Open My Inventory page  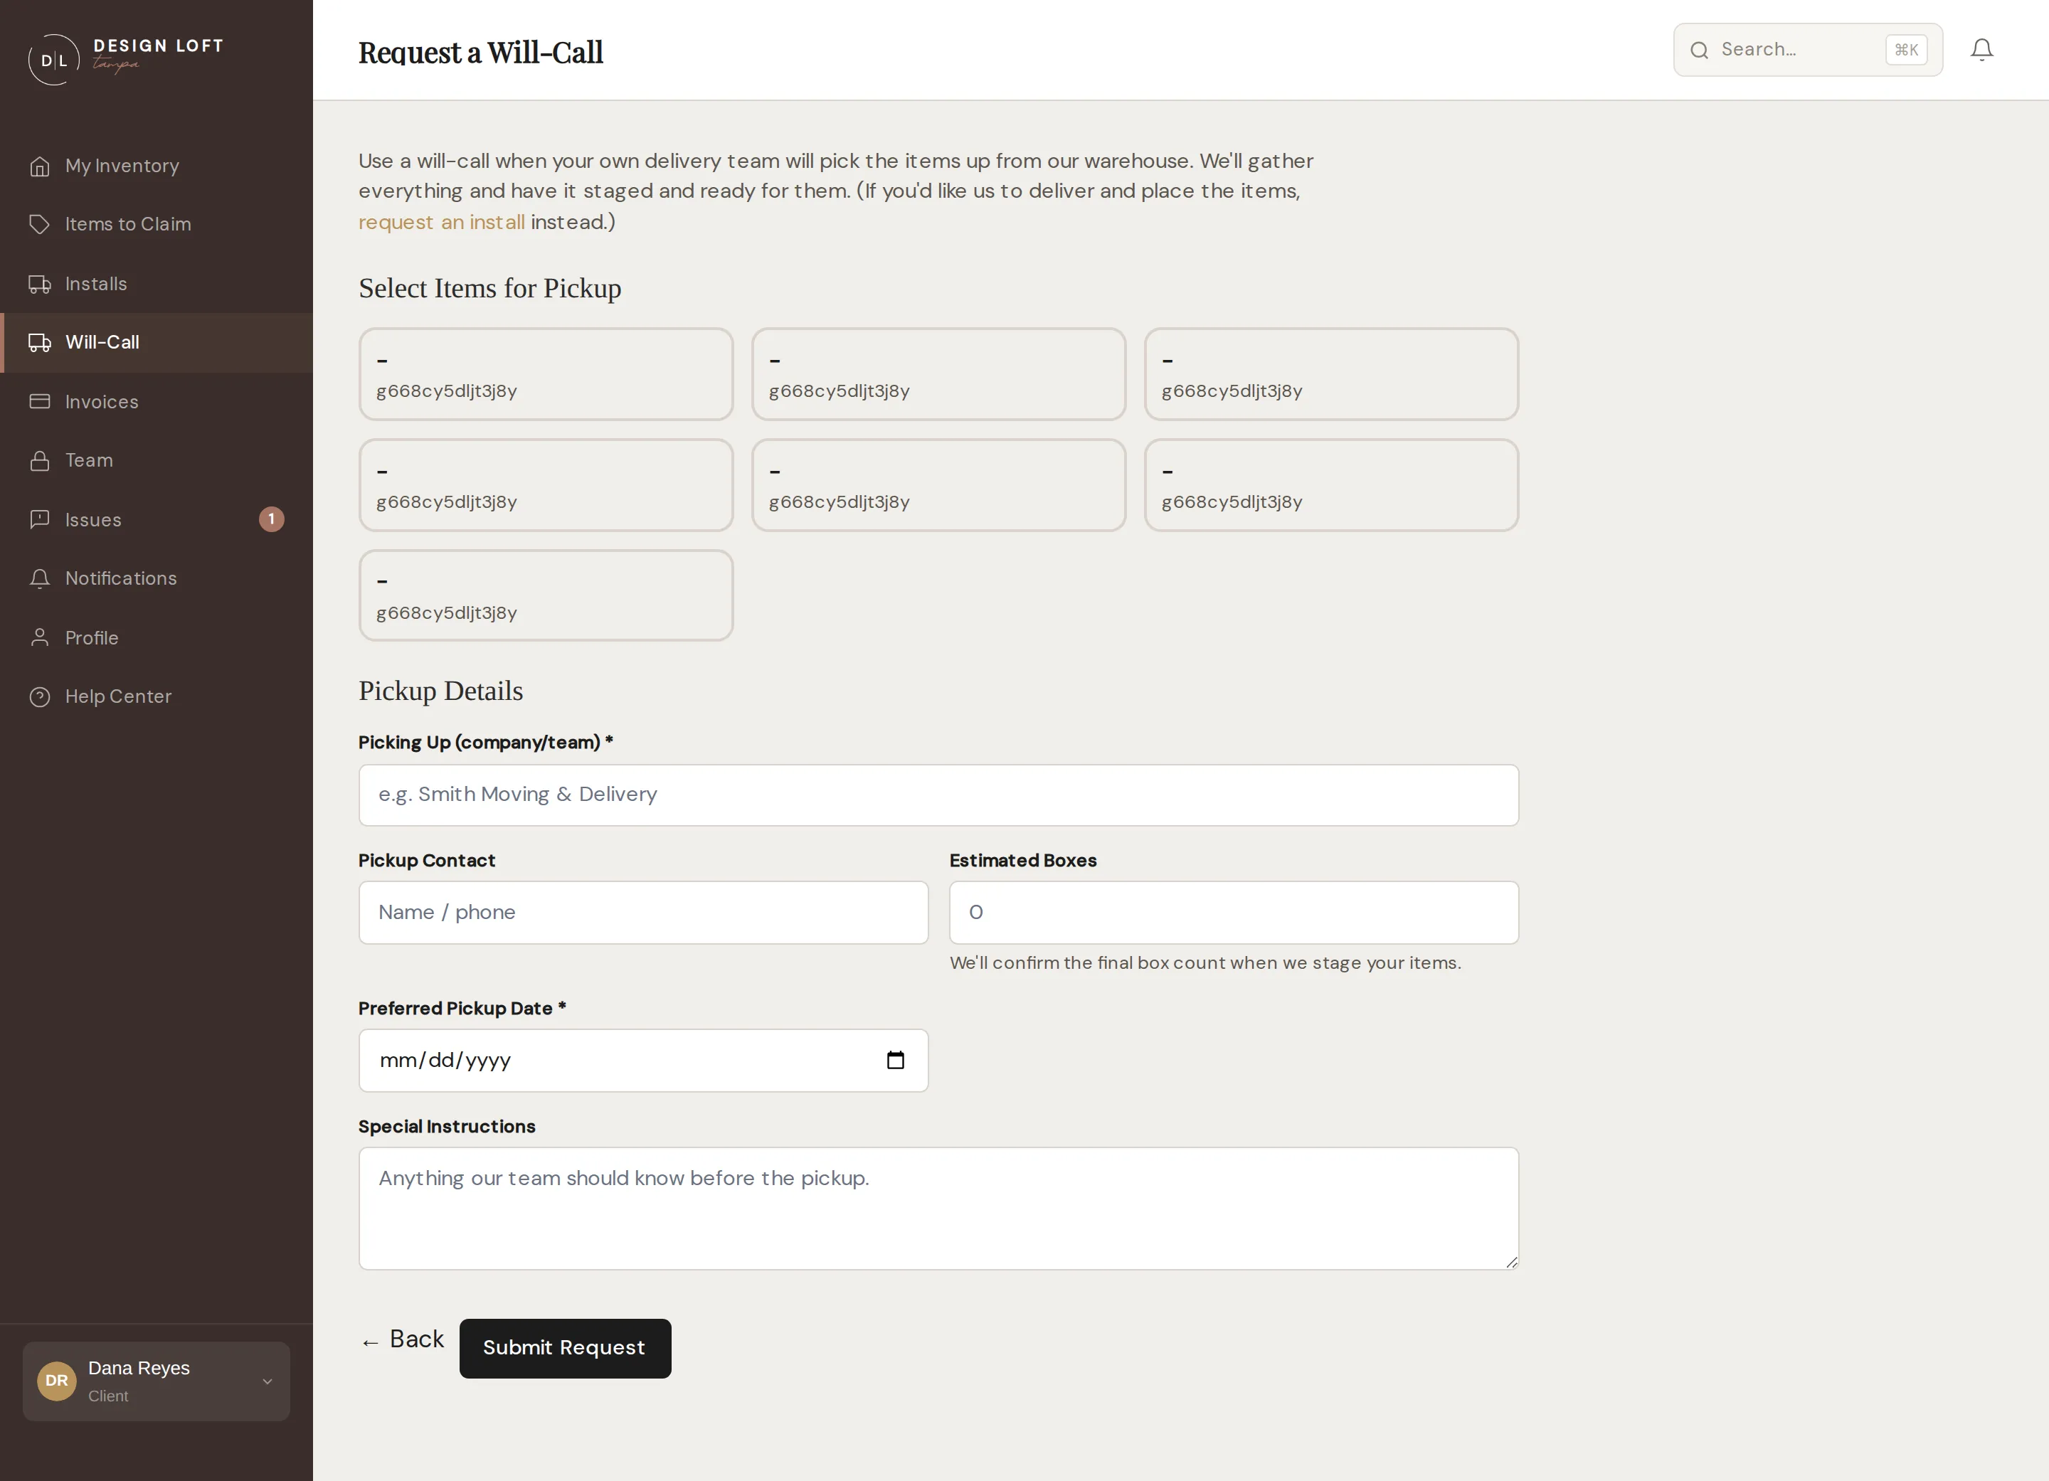coord(157,166)
